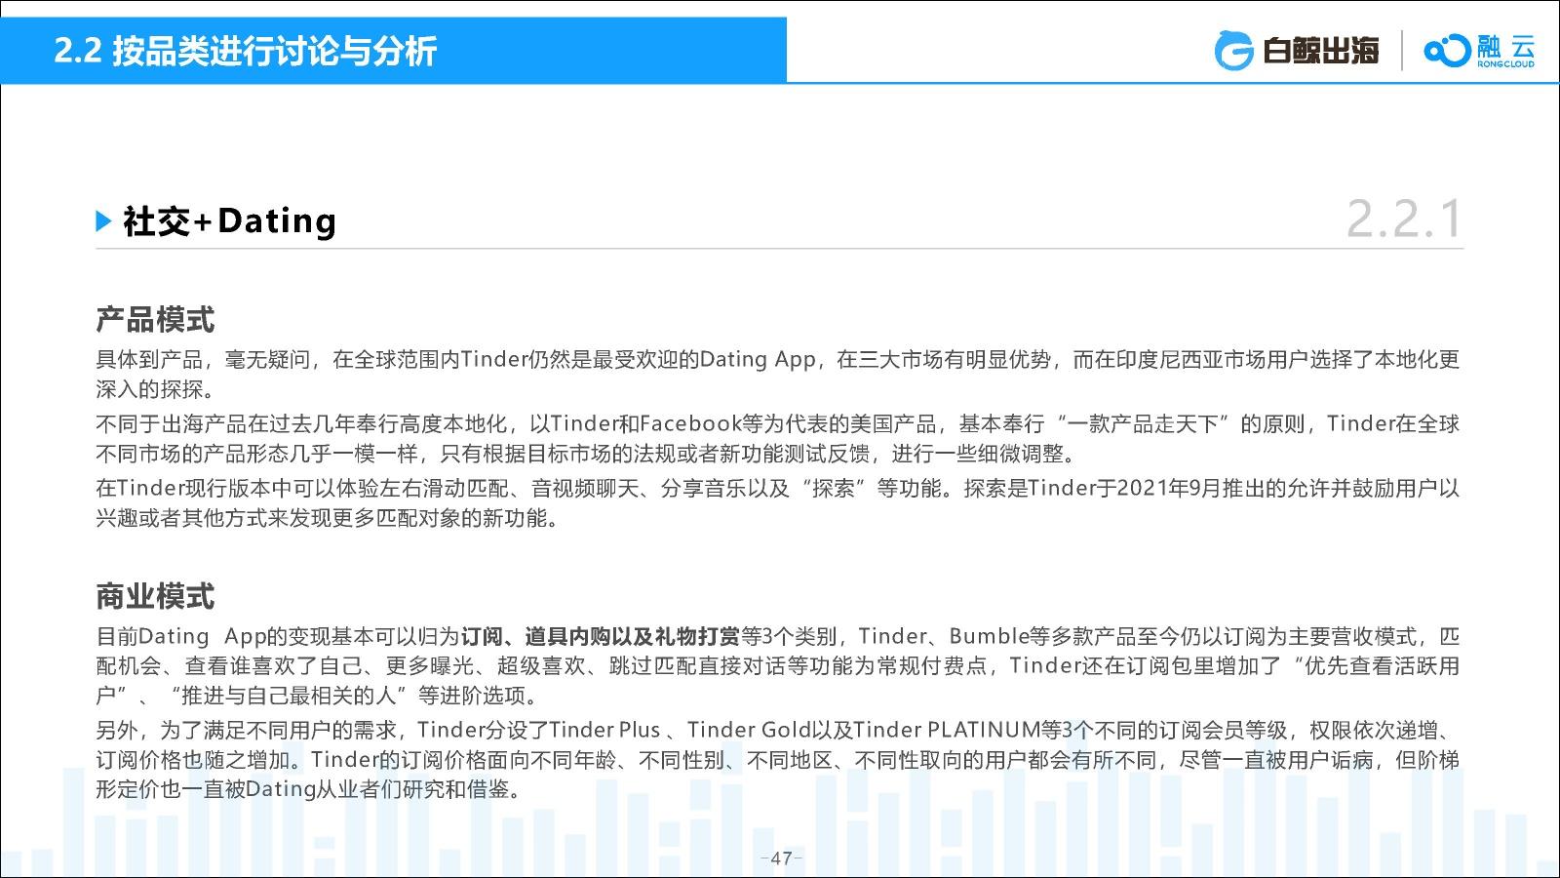This screenshot has height=878, width=1560.
Task: Click the 融云 RongCloud logo
Action: click(x=1479, y=50)
